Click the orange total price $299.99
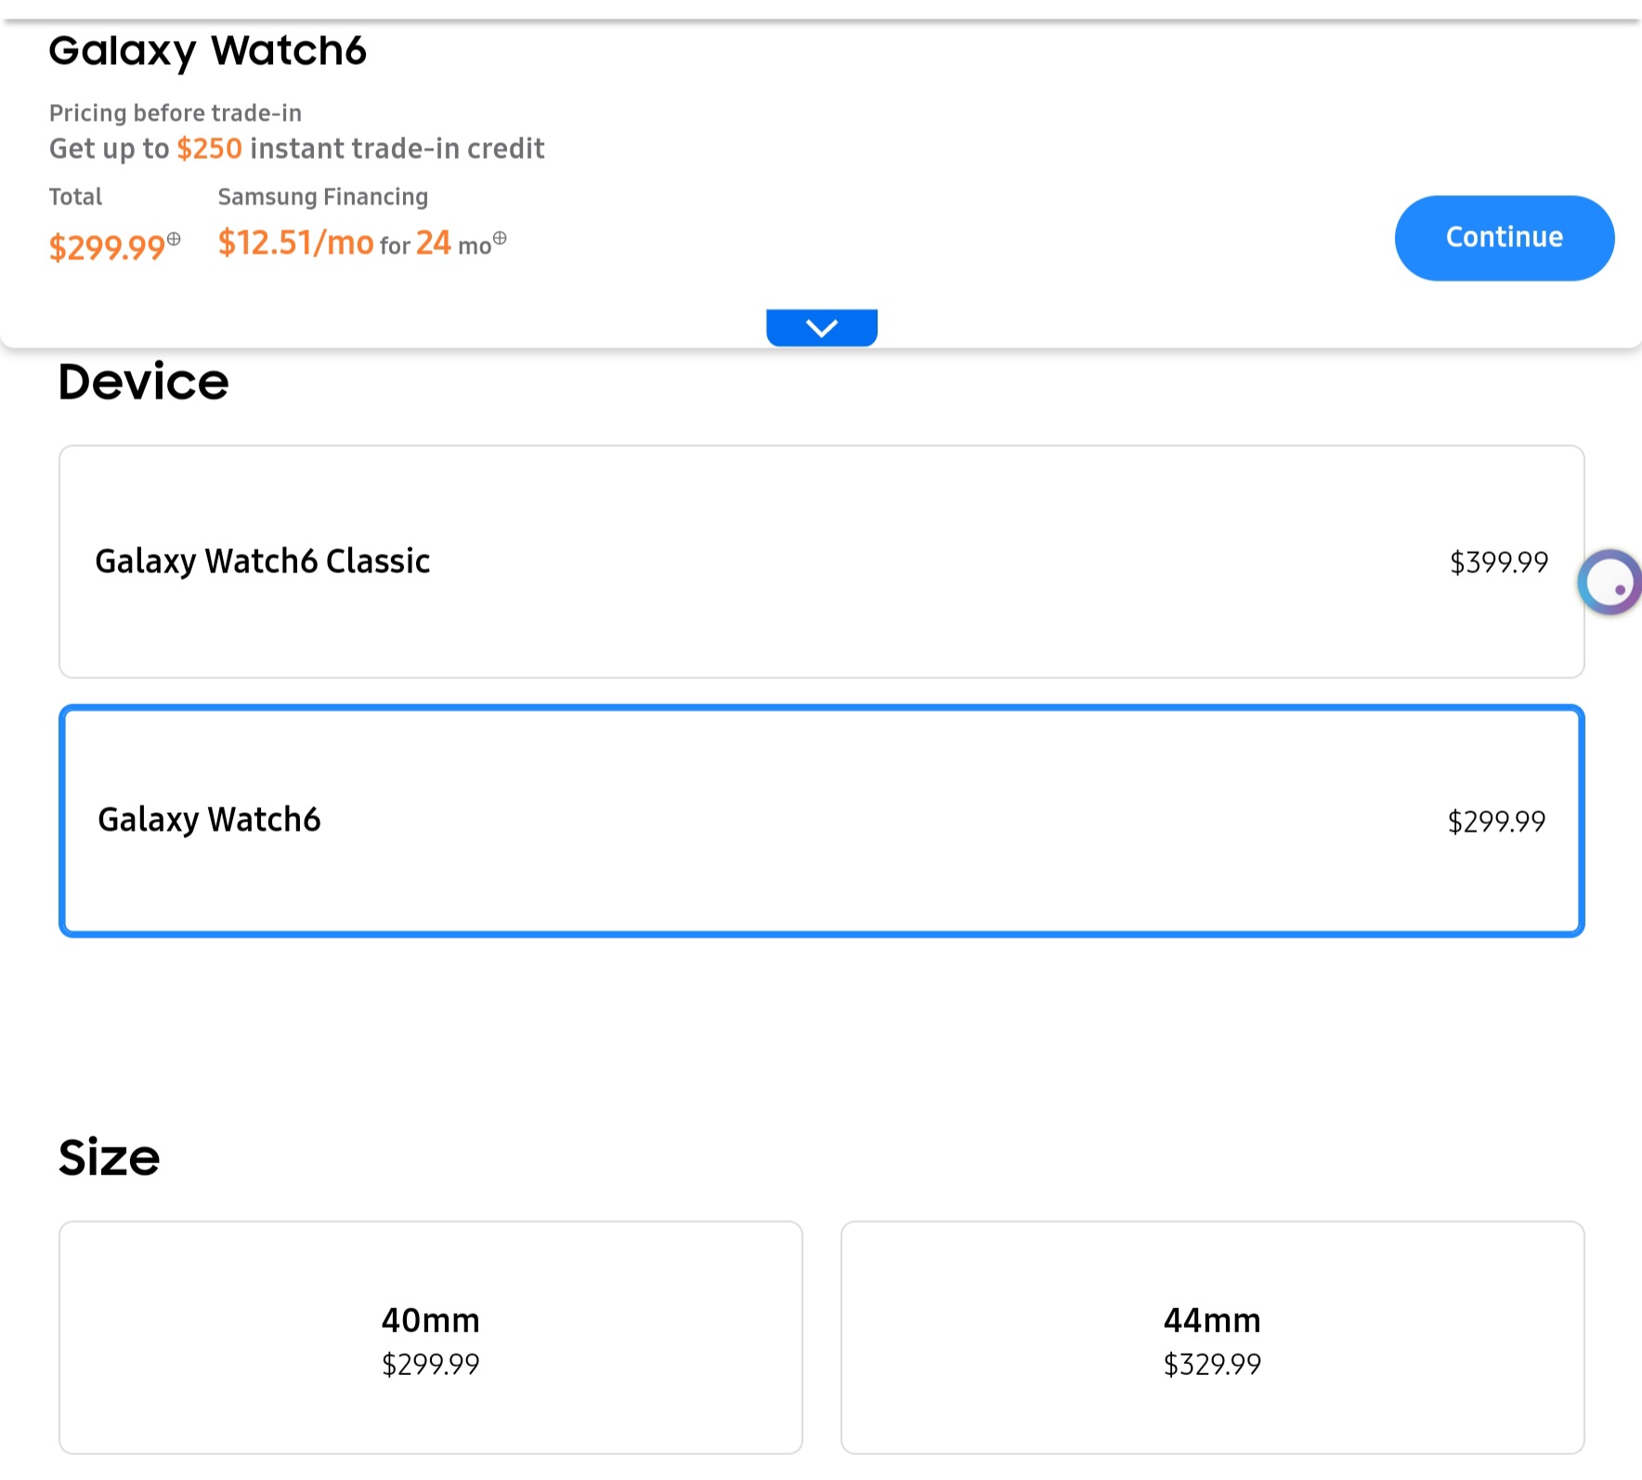The image size is (1642, 1480). point(107,247)
